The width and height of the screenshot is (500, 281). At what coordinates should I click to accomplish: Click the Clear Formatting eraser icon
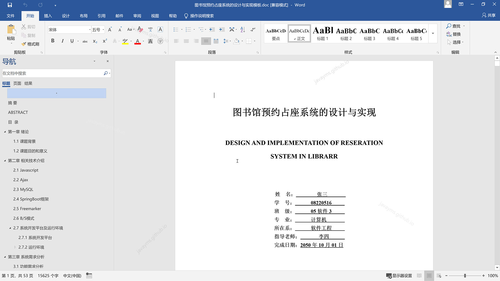pyautogui.click(x=140, y=29)
